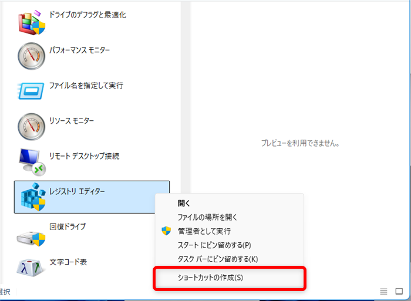
Task: Choose スタート にピン留めする(P)
Action: (x=214, y=245)
